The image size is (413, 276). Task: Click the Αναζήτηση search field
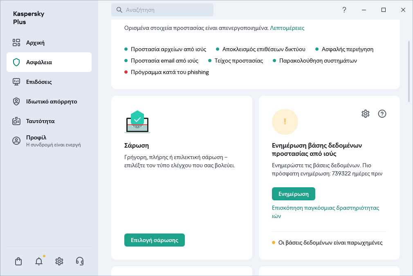162,10
